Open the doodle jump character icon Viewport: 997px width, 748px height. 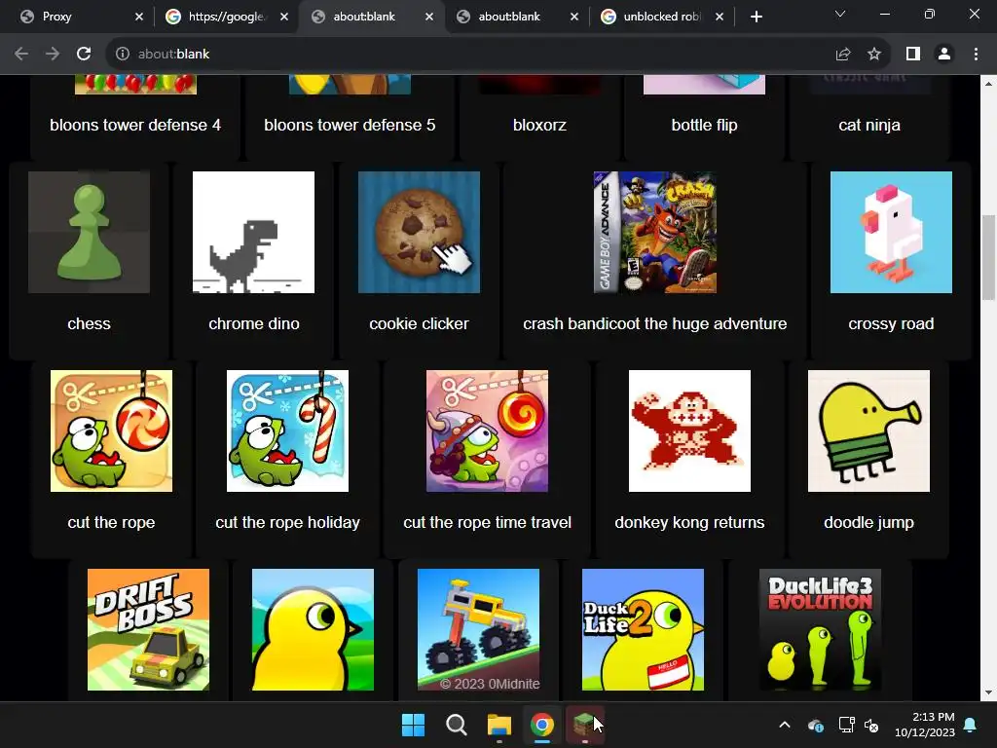(x=868, y=430)
